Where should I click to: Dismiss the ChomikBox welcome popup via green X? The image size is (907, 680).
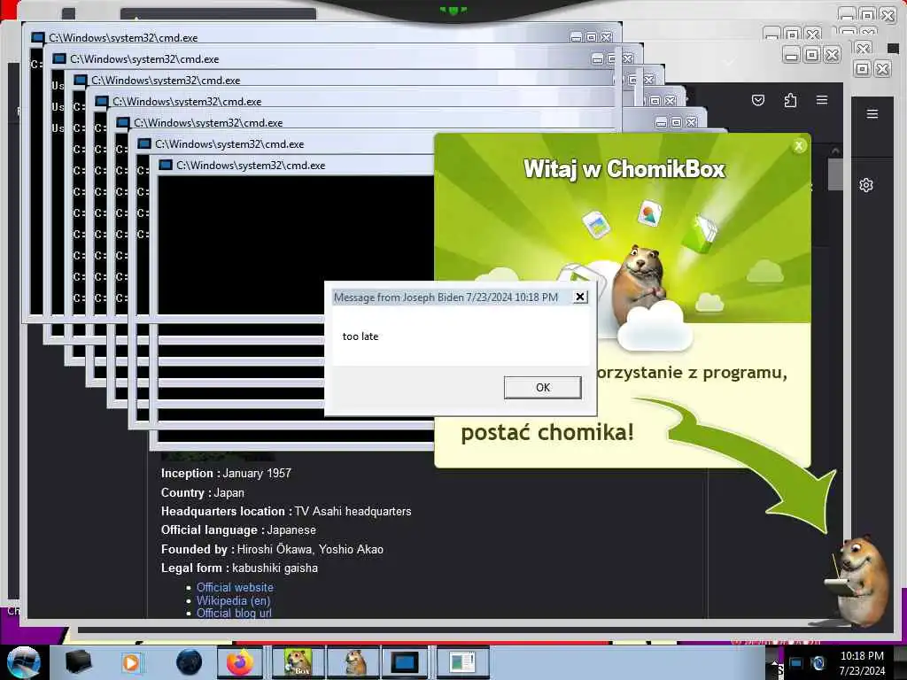click(x=799, y=146)
